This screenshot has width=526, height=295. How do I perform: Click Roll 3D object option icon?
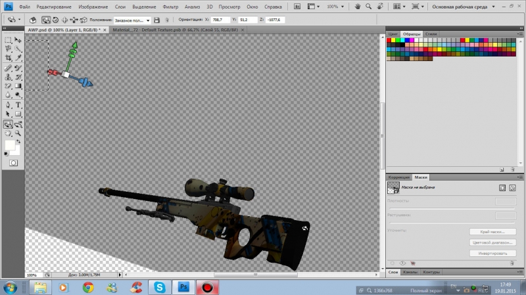56,20
